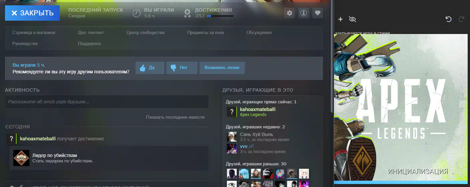
Task: Click ДРУЗЬЯ, ИГРАЮЩИЕ В ЭТО header
Action: [258, 90]
